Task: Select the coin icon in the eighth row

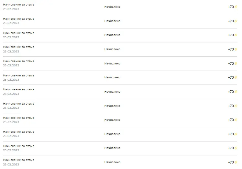Action: tap(236, 106)
